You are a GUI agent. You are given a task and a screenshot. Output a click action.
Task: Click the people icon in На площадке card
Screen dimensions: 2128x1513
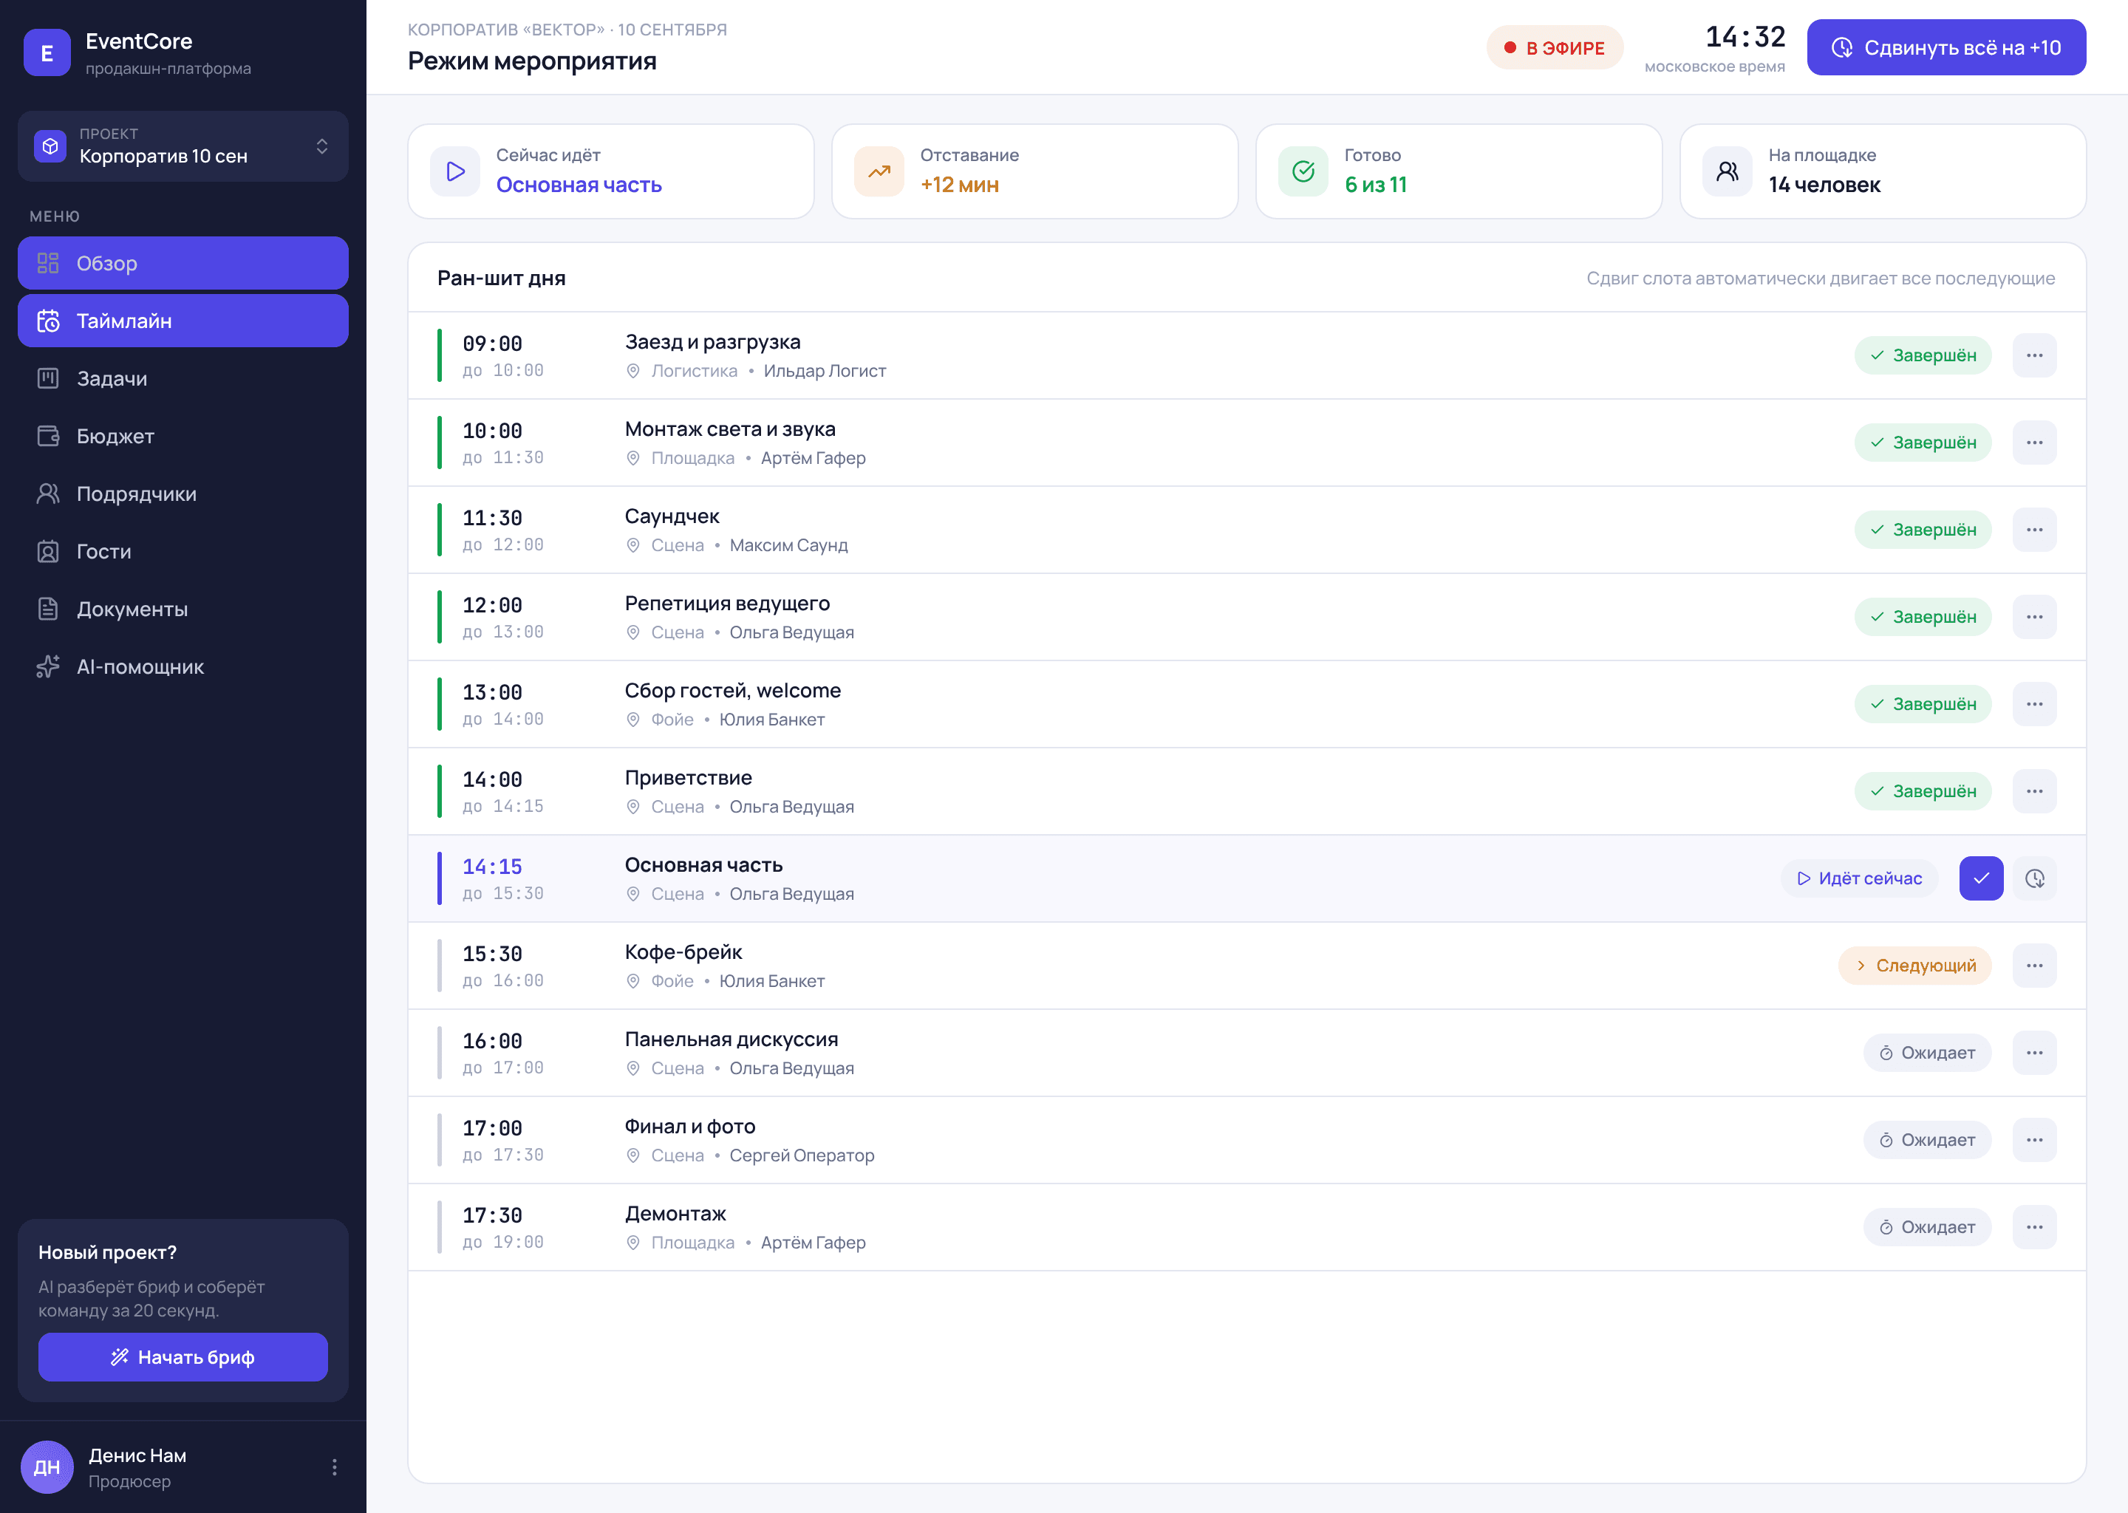pos(1728,171)
